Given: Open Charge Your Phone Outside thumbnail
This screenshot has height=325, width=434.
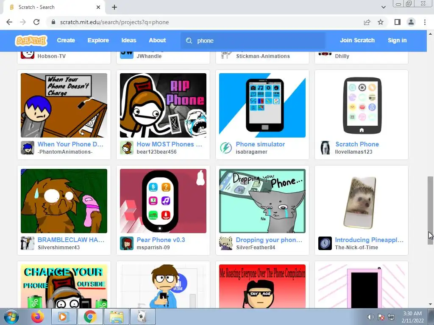Looking at the screenshot, I should click(x=64, y=286).
